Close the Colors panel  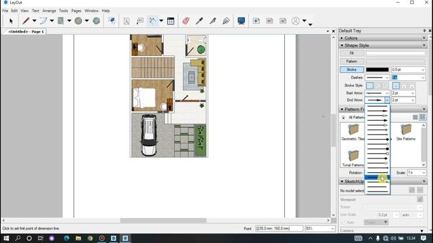(424, 38)
